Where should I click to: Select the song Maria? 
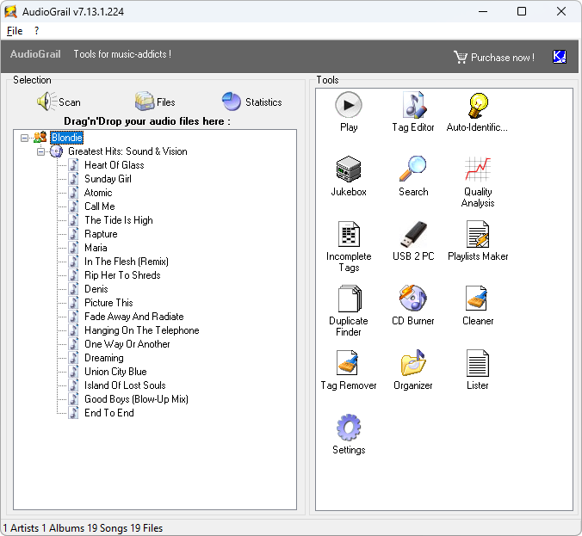[96, 248]
